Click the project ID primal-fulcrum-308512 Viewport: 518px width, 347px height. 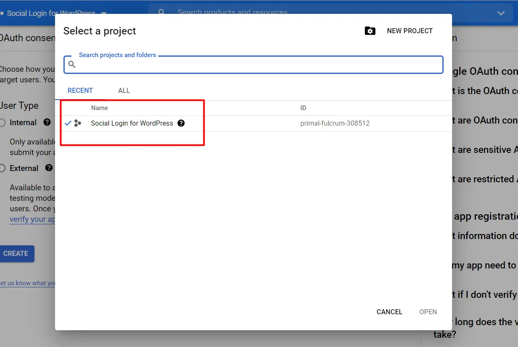335,123
